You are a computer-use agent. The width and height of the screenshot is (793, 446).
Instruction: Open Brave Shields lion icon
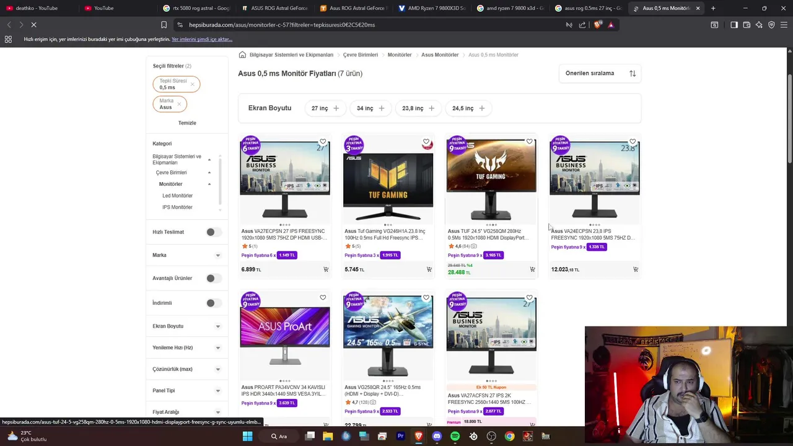tap(597, 25)
